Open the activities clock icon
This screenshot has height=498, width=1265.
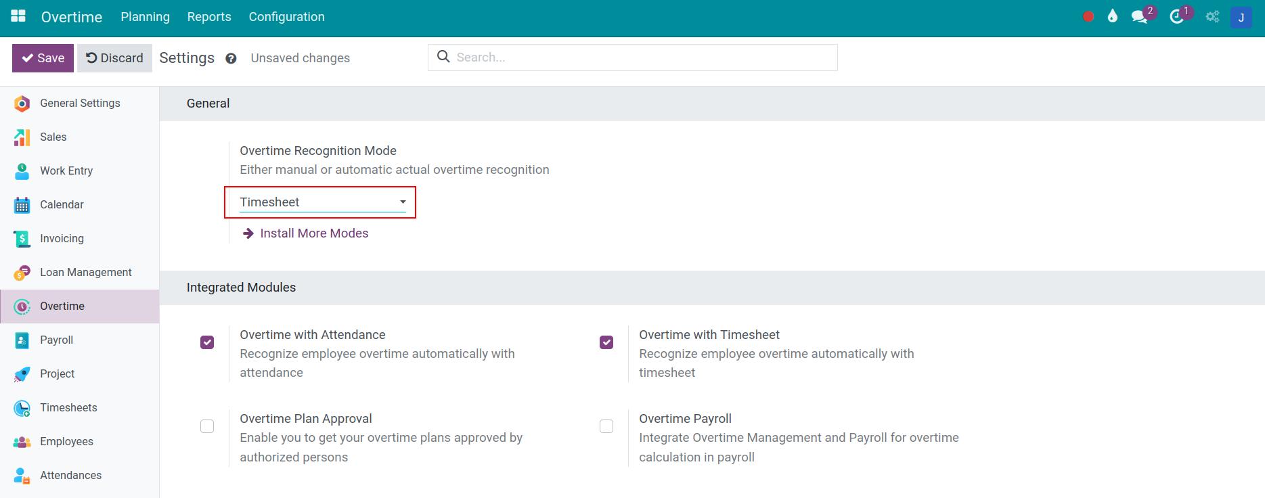[x=1177, y=17]
